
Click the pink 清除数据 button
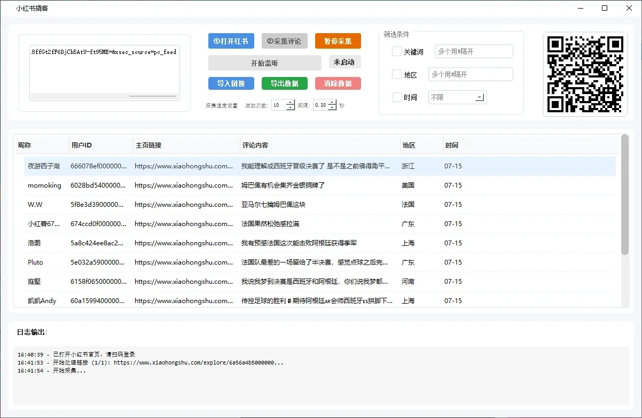[338, 83]
